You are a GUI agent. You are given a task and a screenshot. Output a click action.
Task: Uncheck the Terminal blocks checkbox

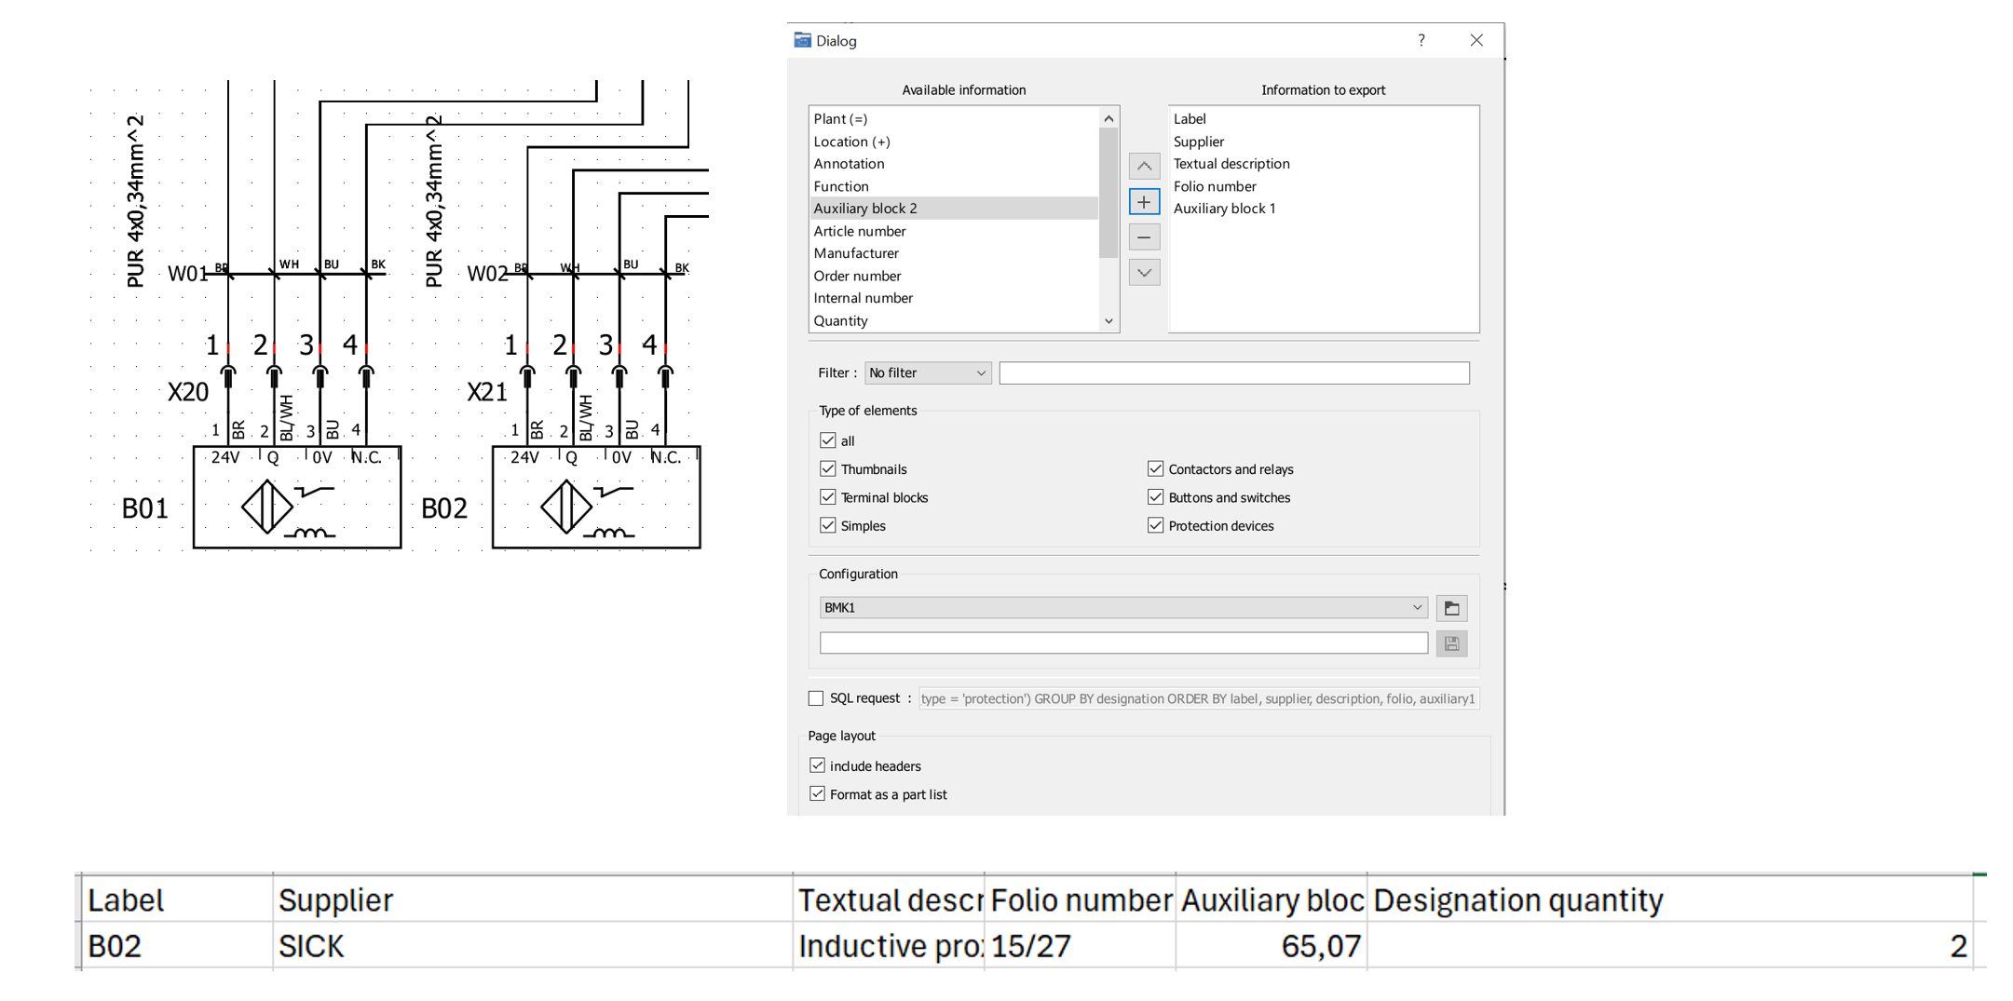tap(828, 497)
